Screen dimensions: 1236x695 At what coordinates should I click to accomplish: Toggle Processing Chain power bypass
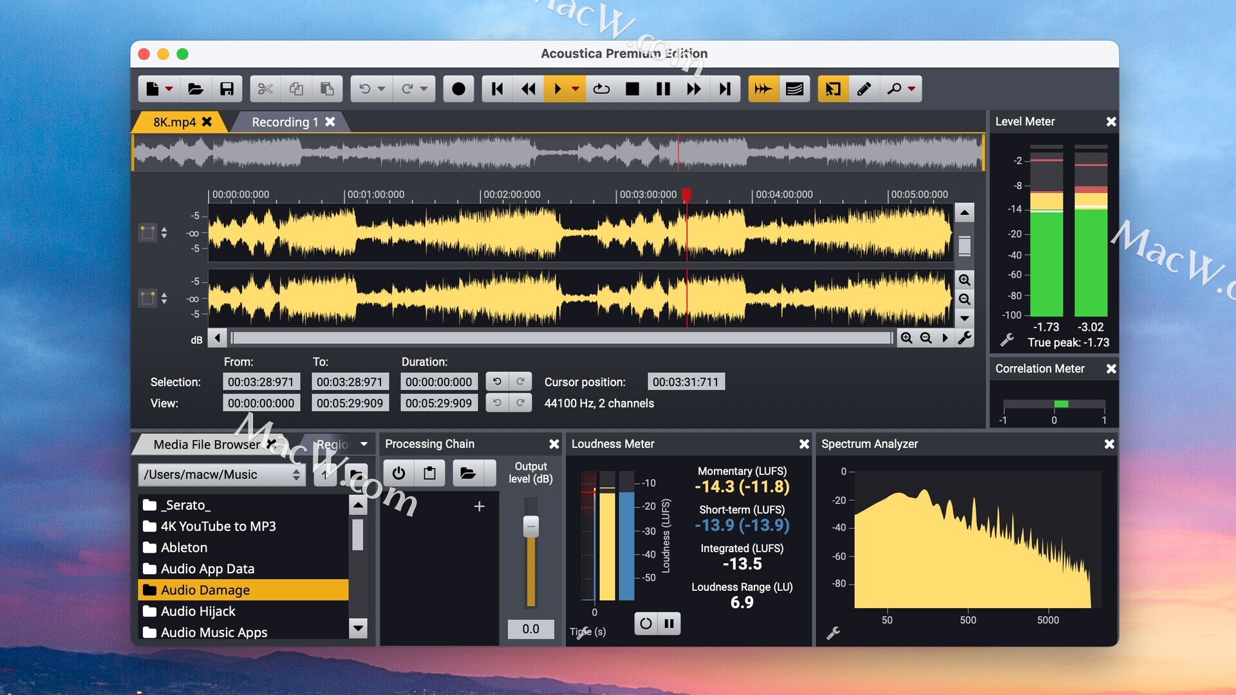point(398,473)
